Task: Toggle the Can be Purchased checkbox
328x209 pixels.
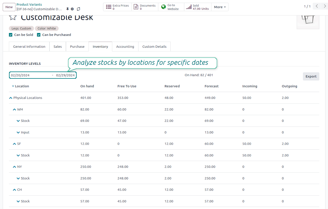Action: pyautogui.click(x=39, y=35)
